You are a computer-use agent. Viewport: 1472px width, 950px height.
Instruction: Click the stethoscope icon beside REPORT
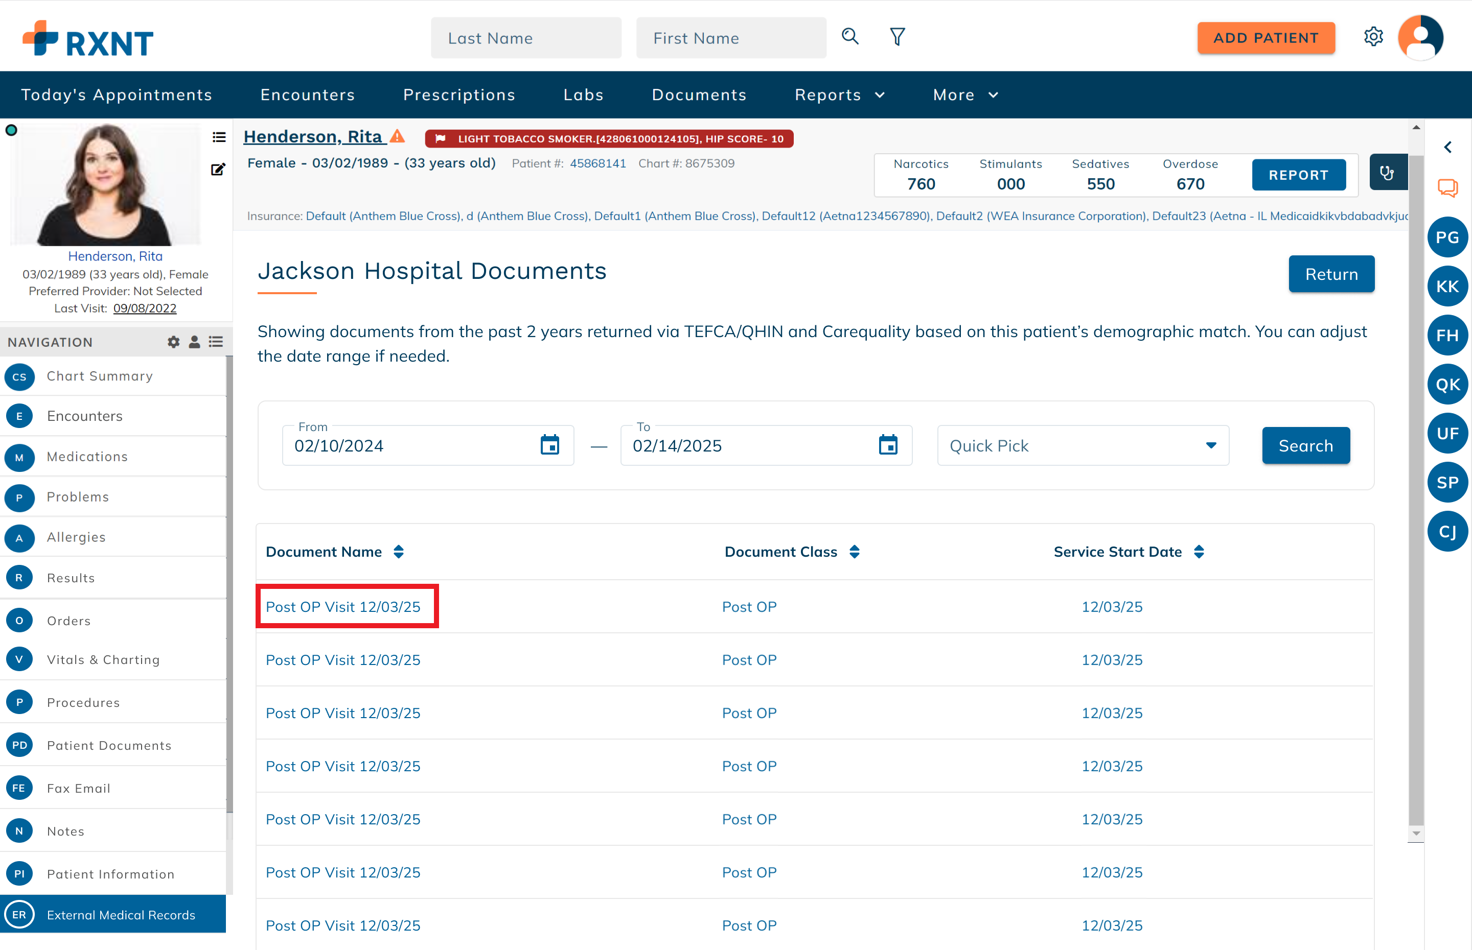click(x=1388, y=173)
